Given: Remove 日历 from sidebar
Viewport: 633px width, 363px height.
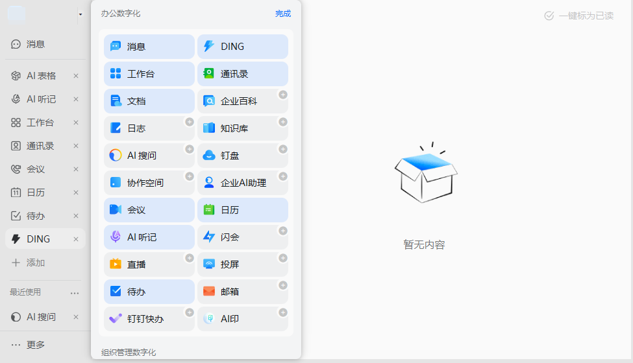Looking at the screenshot, I should coord(76,193).
